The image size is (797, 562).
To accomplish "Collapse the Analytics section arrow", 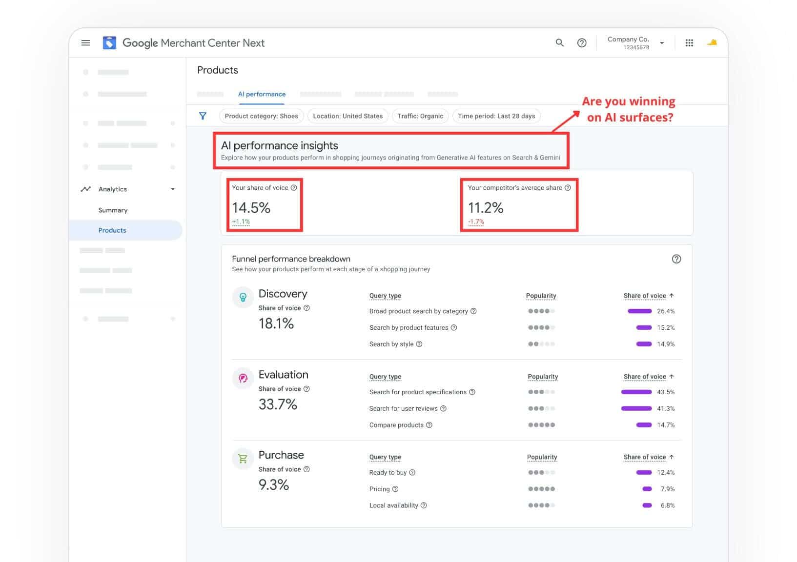I will click(173, 189).
